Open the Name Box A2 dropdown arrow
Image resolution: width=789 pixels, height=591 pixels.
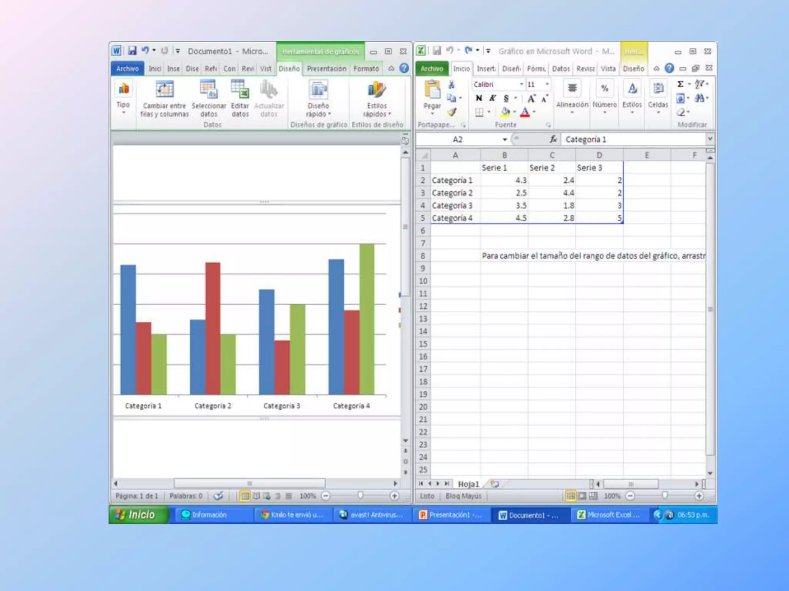[x=505, y=140]
